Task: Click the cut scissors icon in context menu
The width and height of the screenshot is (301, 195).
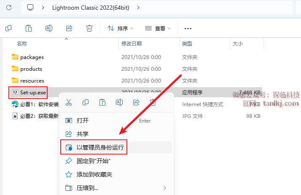Action: point(69,102)
